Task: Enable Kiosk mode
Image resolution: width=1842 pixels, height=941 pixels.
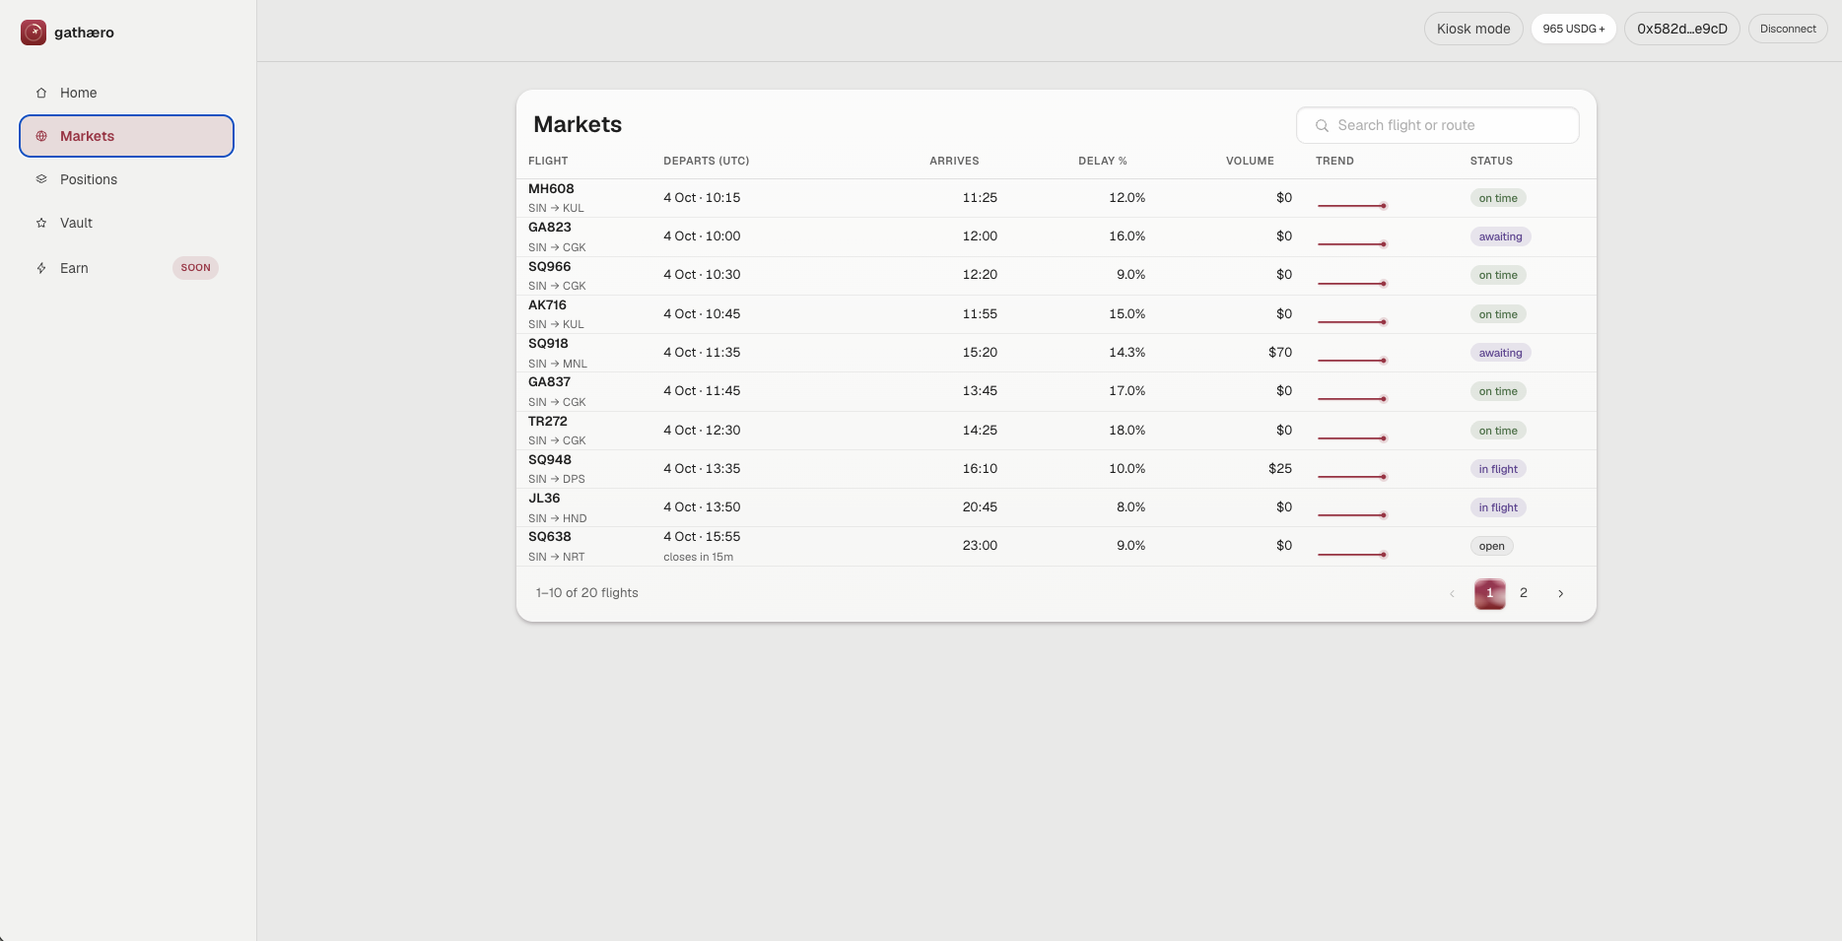Action: 1473,29
